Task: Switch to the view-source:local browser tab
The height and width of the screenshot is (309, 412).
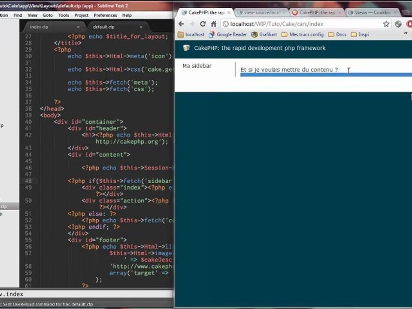Action: [x=261, y=12]
